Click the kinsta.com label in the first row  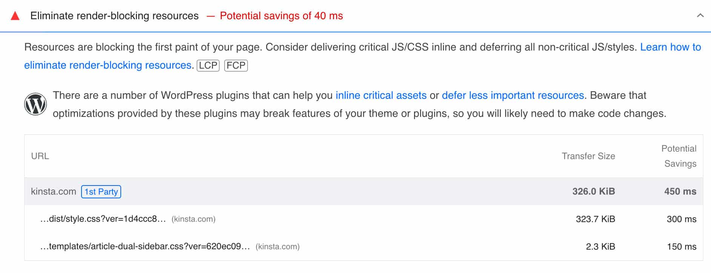(54, 191)
